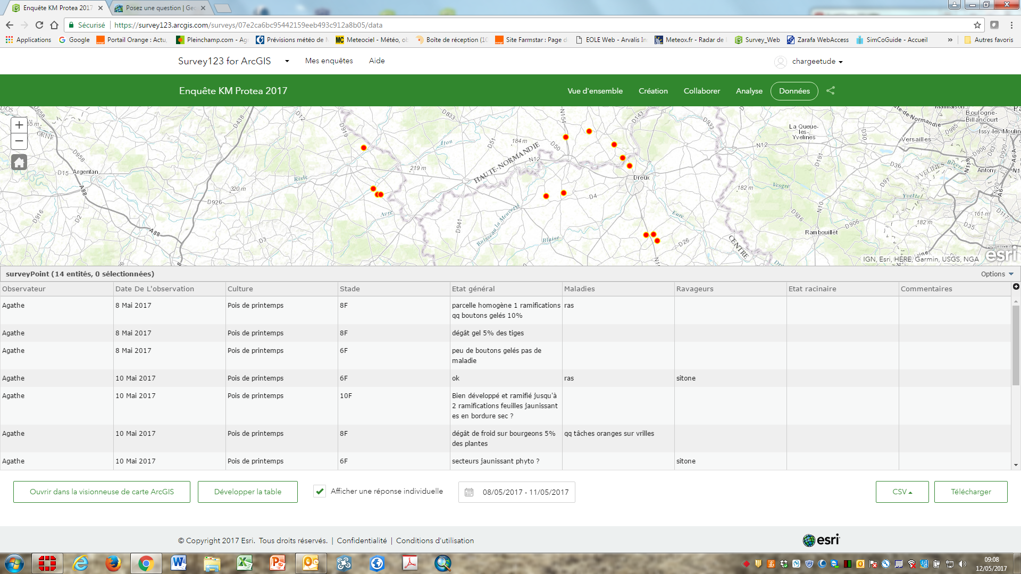Image resolution: width=1021 pixels, height=574 pixels.
Task: Open the Confidentialité link
Action: tap(362, 541)
